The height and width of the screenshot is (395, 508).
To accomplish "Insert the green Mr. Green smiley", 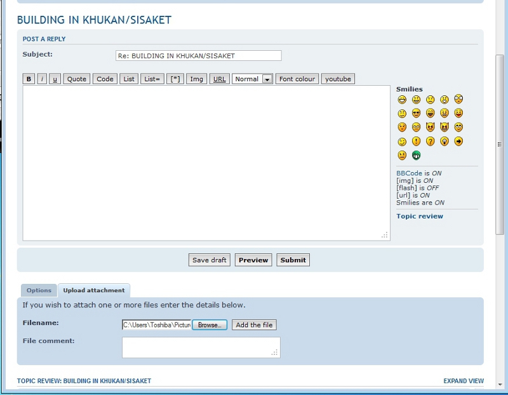I will click(416, 156).
